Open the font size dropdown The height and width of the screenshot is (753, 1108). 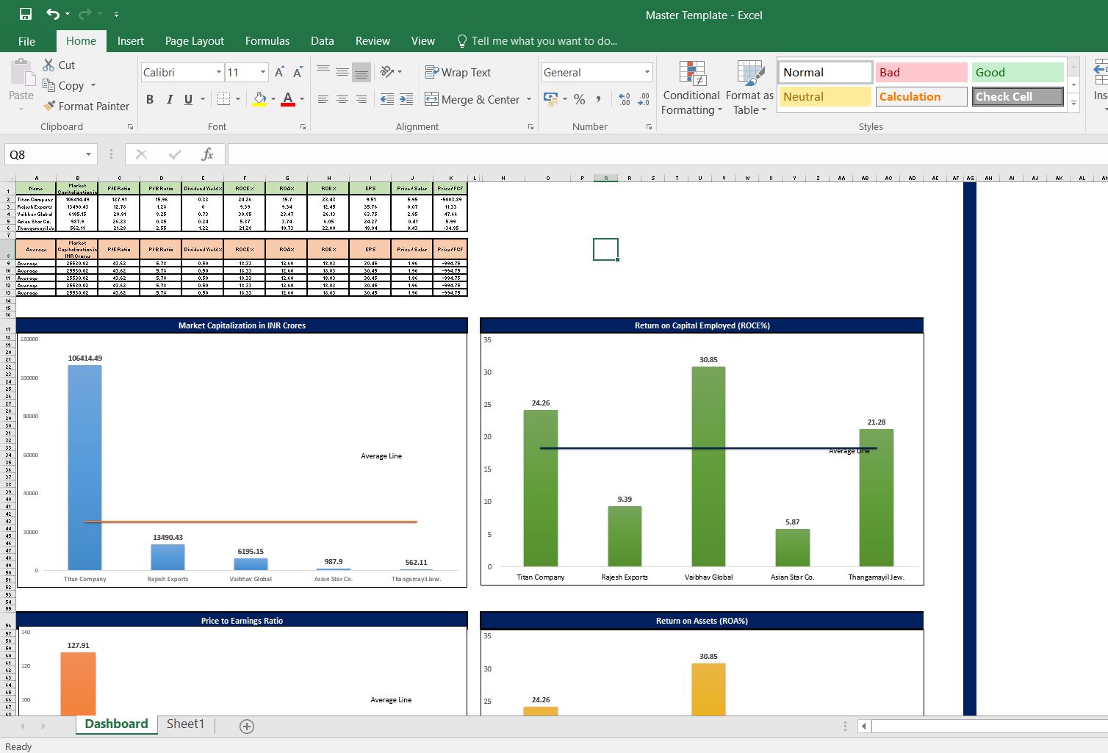pos(263,72)
